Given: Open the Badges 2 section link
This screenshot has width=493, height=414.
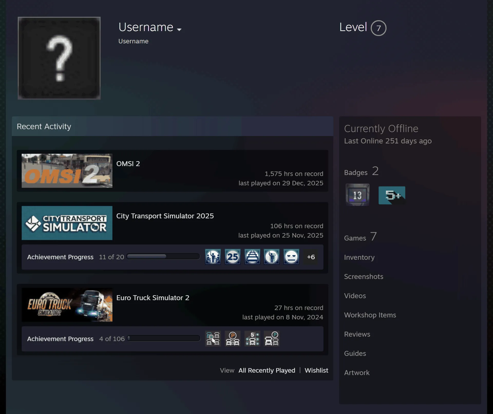Looking at the screenshot, I should [x=361, y=171].
